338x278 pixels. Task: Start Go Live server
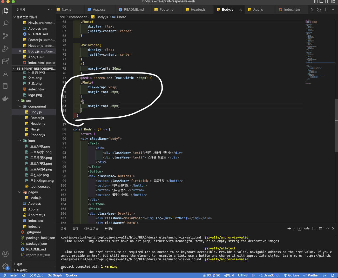(x=292, y=275)
